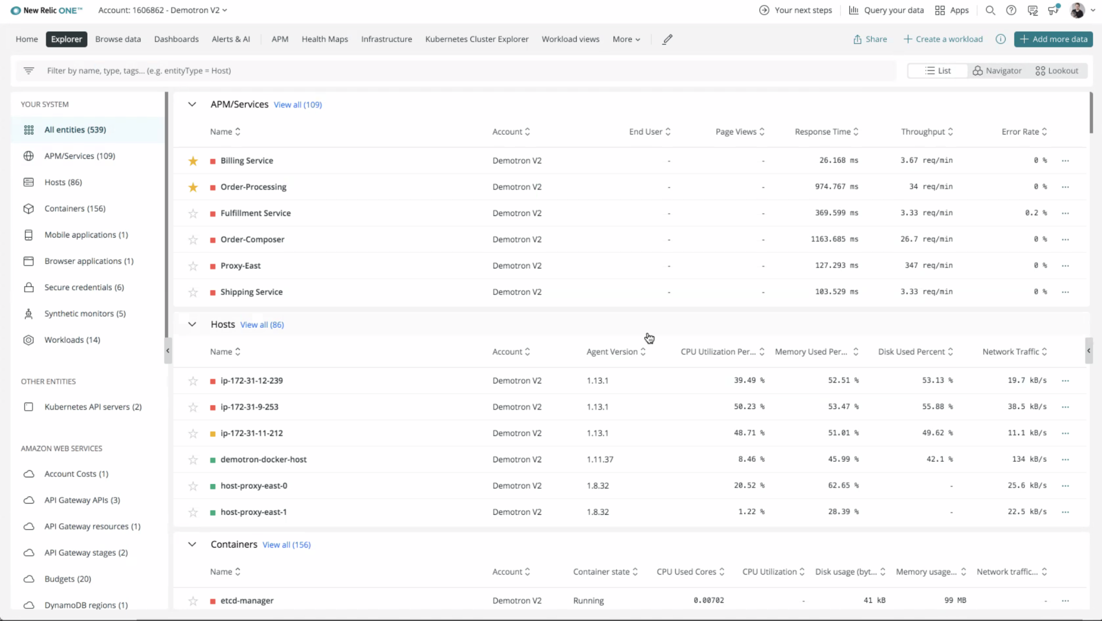Open the what's new announcements icon
Screen dimensions: 1102x621
tap(1053, 10)
